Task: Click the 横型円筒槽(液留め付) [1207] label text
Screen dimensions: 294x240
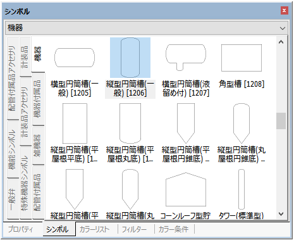Action: pos(186,89)
